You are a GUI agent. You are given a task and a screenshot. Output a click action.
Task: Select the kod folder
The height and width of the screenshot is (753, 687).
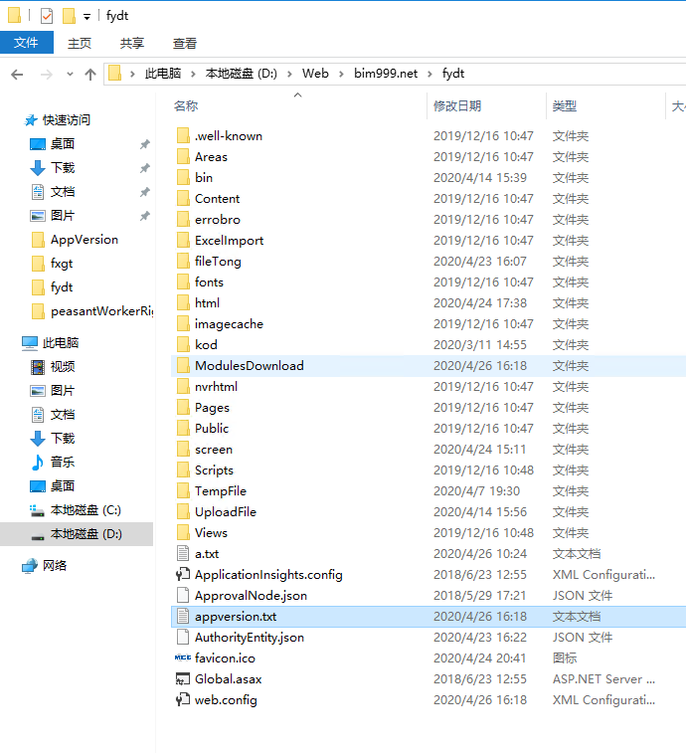tap(206, 345)
